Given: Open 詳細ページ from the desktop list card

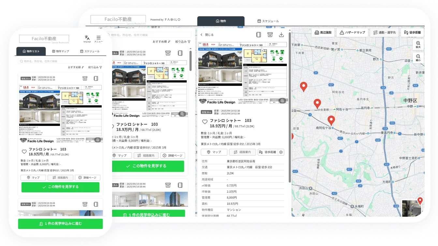Looking at the screenshot, I should 173,156.
